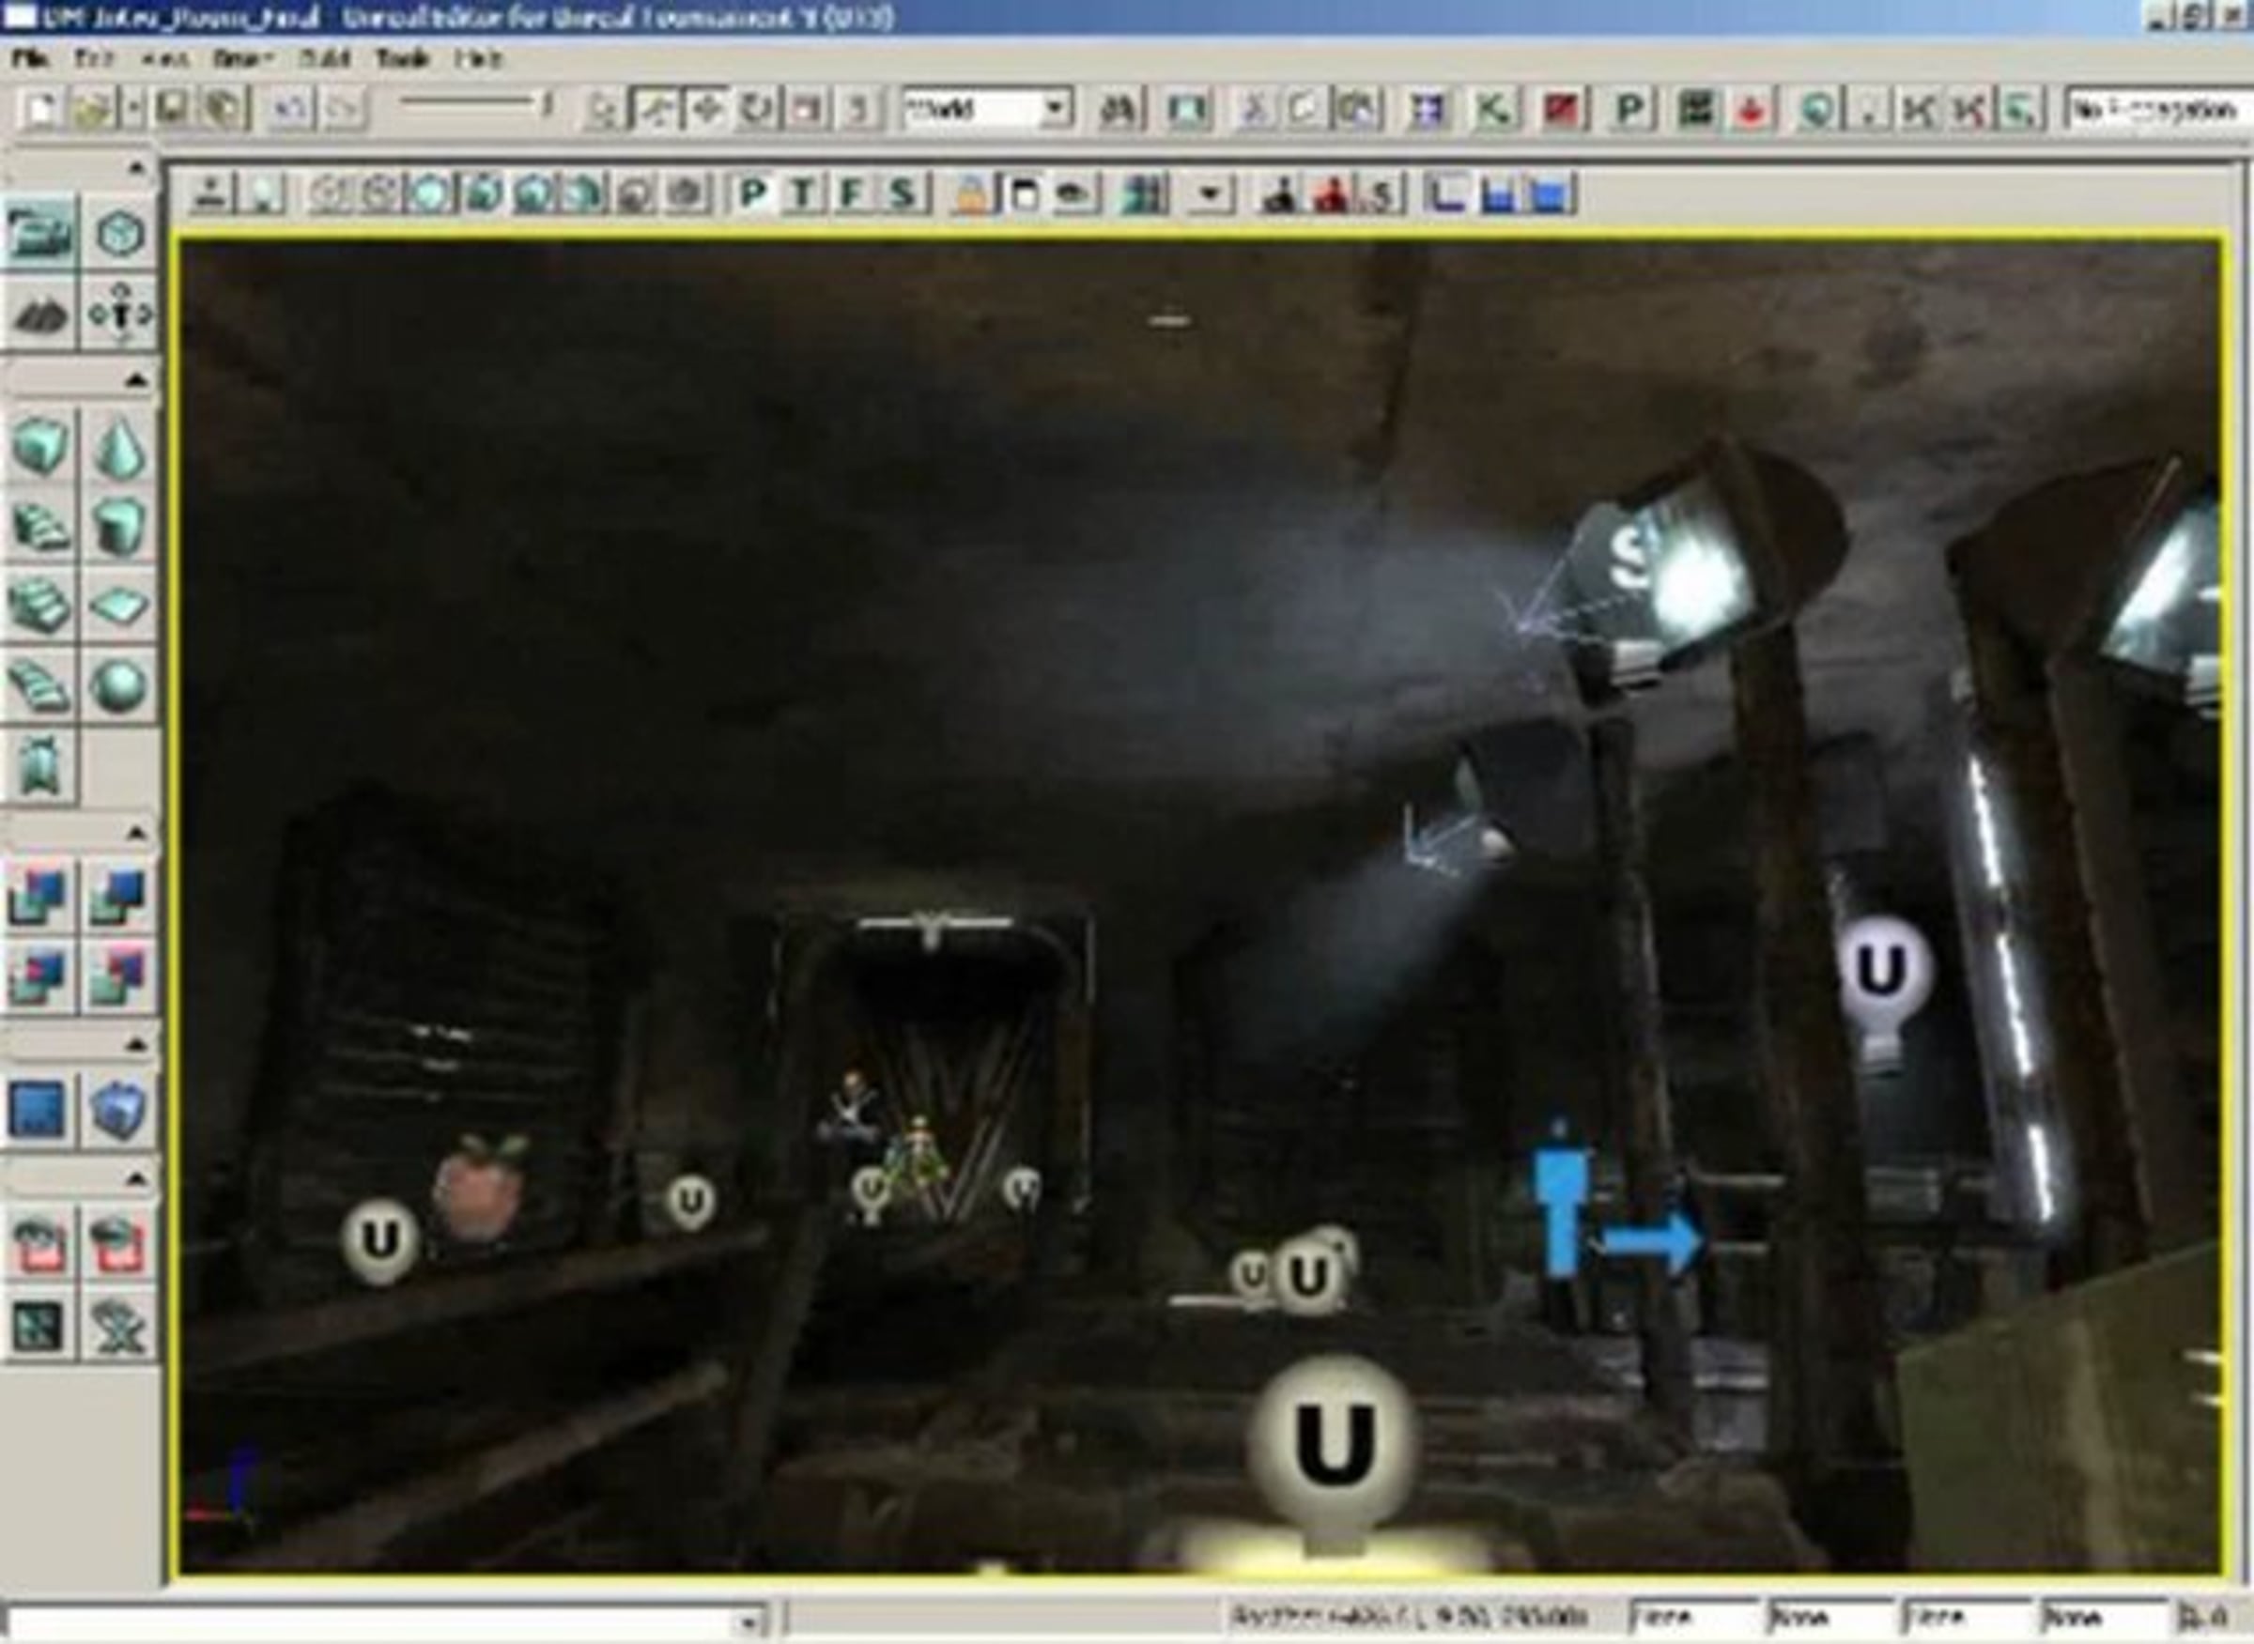This screenshot has width=2254, height=1644.
Task: Click the scissors Cut icon
Action: click(x=1256, y=110)
